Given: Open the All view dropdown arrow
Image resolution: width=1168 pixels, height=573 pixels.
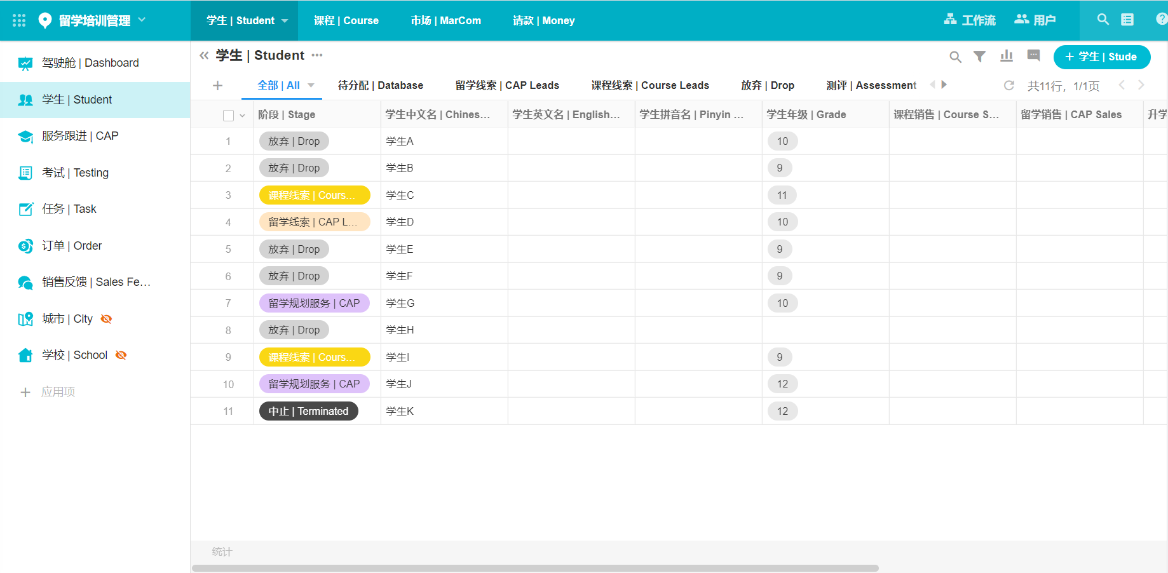Looking at the screenshot, I should [x=311, y=85].
